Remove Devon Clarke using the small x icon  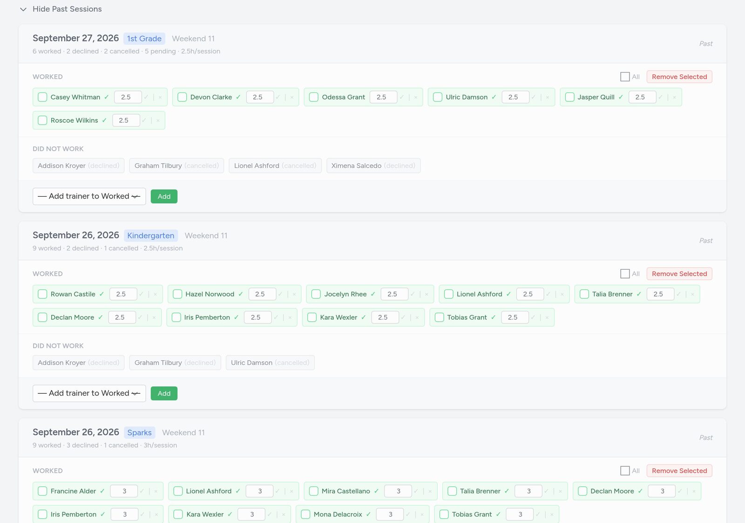[292, 97]
